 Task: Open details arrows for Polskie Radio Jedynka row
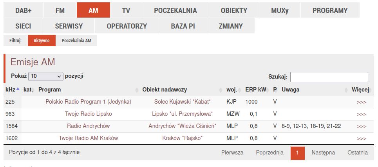[x=362, y=102]
